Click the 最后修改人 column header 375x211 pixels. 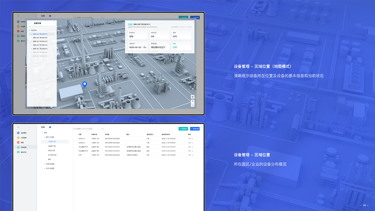coord(150,134)
